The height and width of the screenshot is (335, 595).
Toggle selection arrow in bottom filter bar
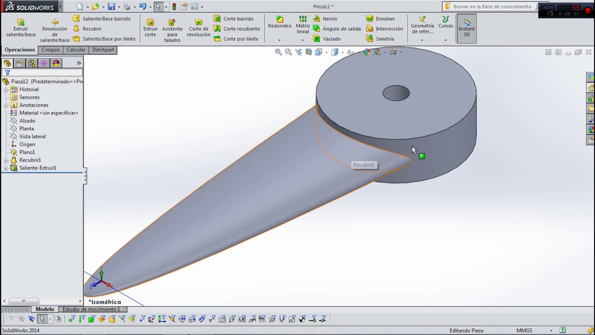[42, 319]
